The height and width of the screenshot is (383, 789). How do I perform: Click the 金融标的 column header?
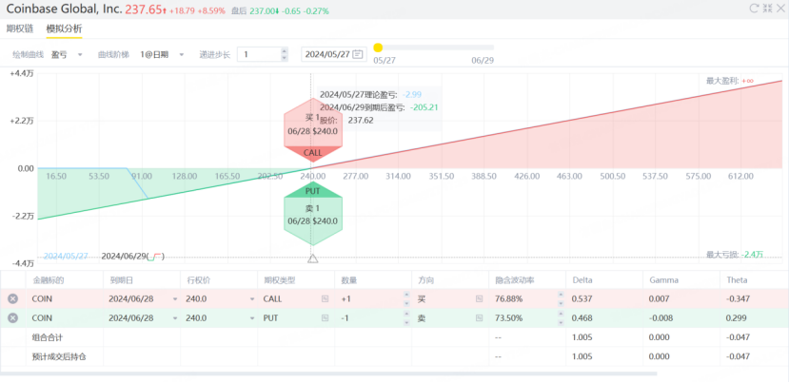point(49,280)
